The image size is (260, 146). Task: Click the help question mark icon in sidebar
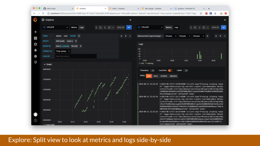pyautogui.click(x=35, y=120)
